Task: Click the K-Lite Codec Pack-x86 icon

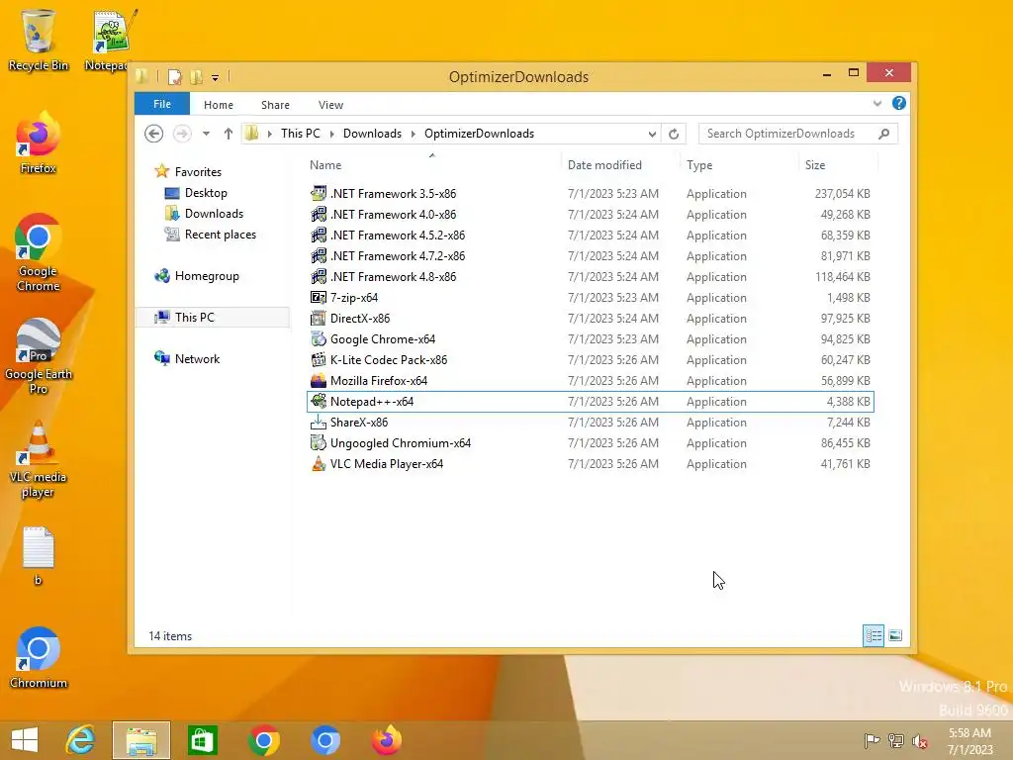Action: 318,359
